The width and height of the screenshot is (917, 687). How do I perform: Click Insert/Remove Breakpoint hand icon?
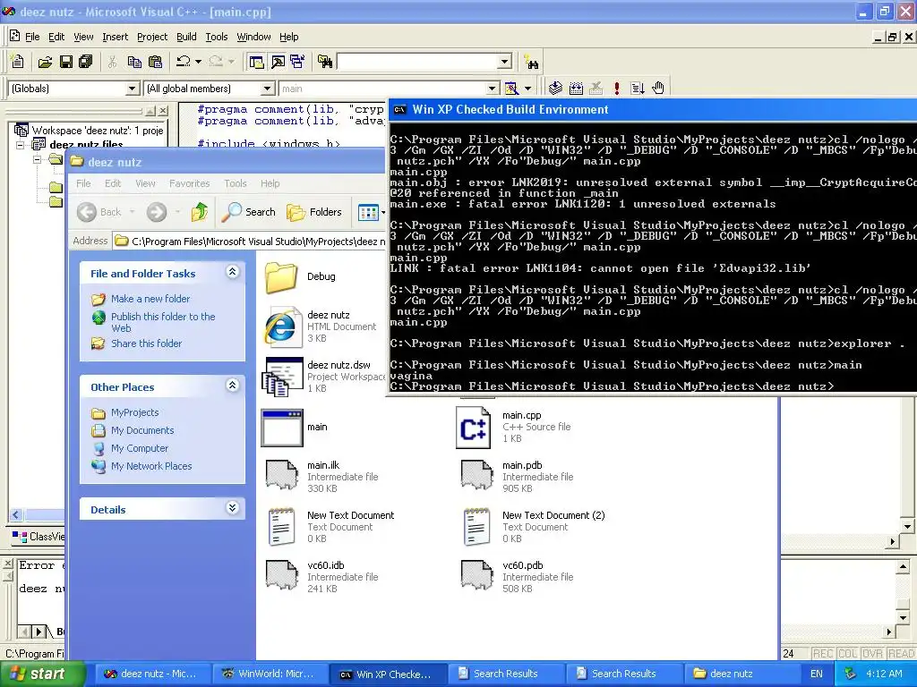pos(658,89)
